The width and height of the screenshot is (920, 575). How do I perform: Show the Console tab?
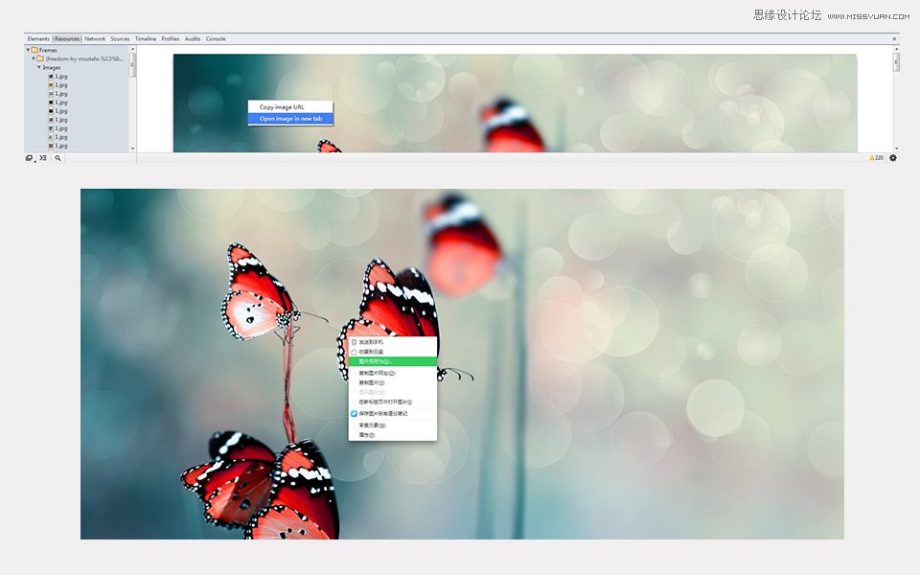(x=216, y=38)
